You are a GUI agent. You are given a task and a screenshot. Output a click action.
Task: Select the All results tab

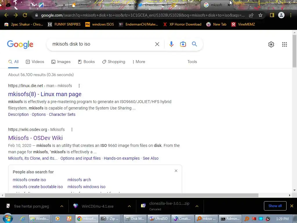click(x=13, y=62)
